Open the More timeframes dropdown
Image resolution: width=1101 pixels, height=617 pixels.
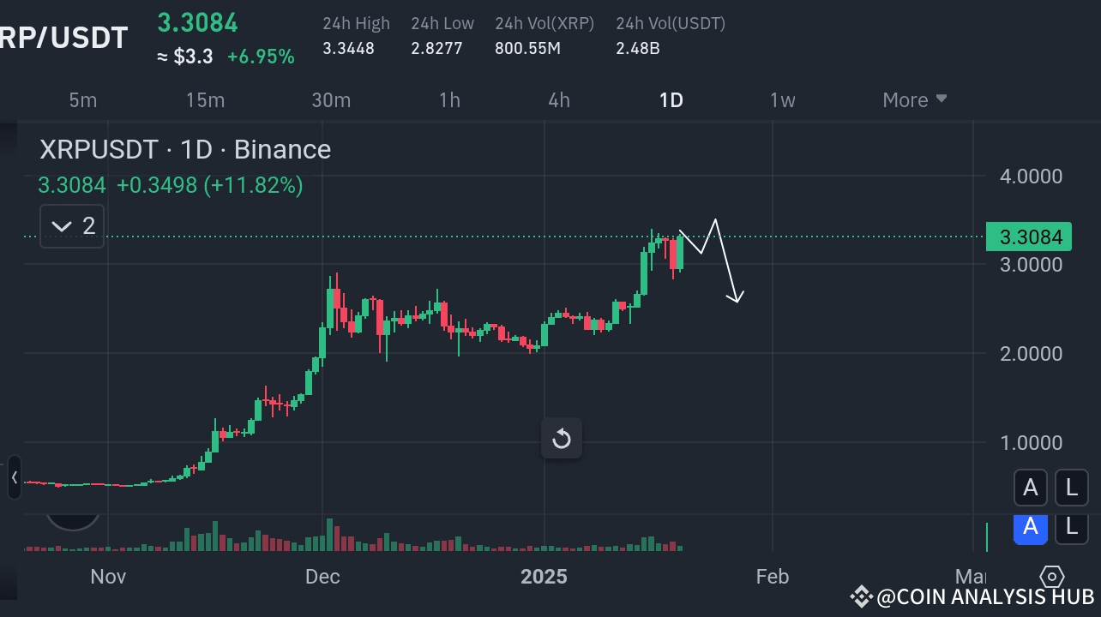(913, 99)
